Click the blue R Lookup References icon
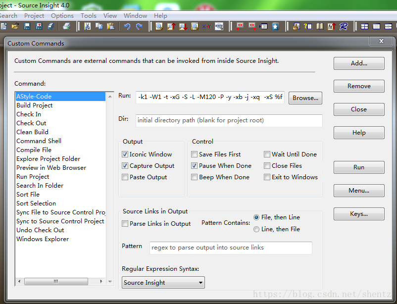 click(x=344, y=26)
